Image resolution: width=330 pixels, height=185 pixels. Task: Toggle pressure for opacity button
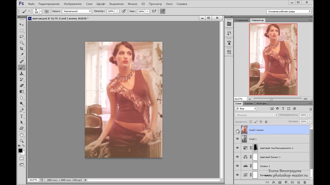coord(124,11)
